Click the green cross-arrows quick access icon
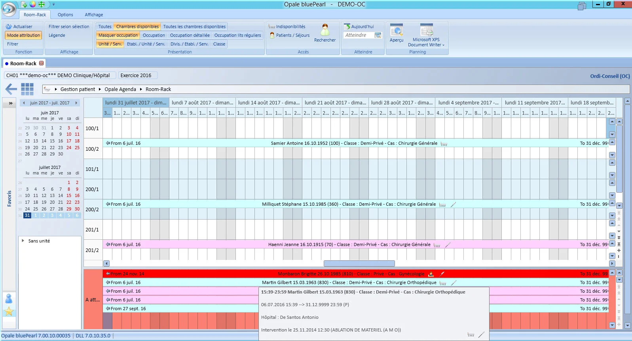The width and height of the screenshot is (632, 341). click(42, 4)
